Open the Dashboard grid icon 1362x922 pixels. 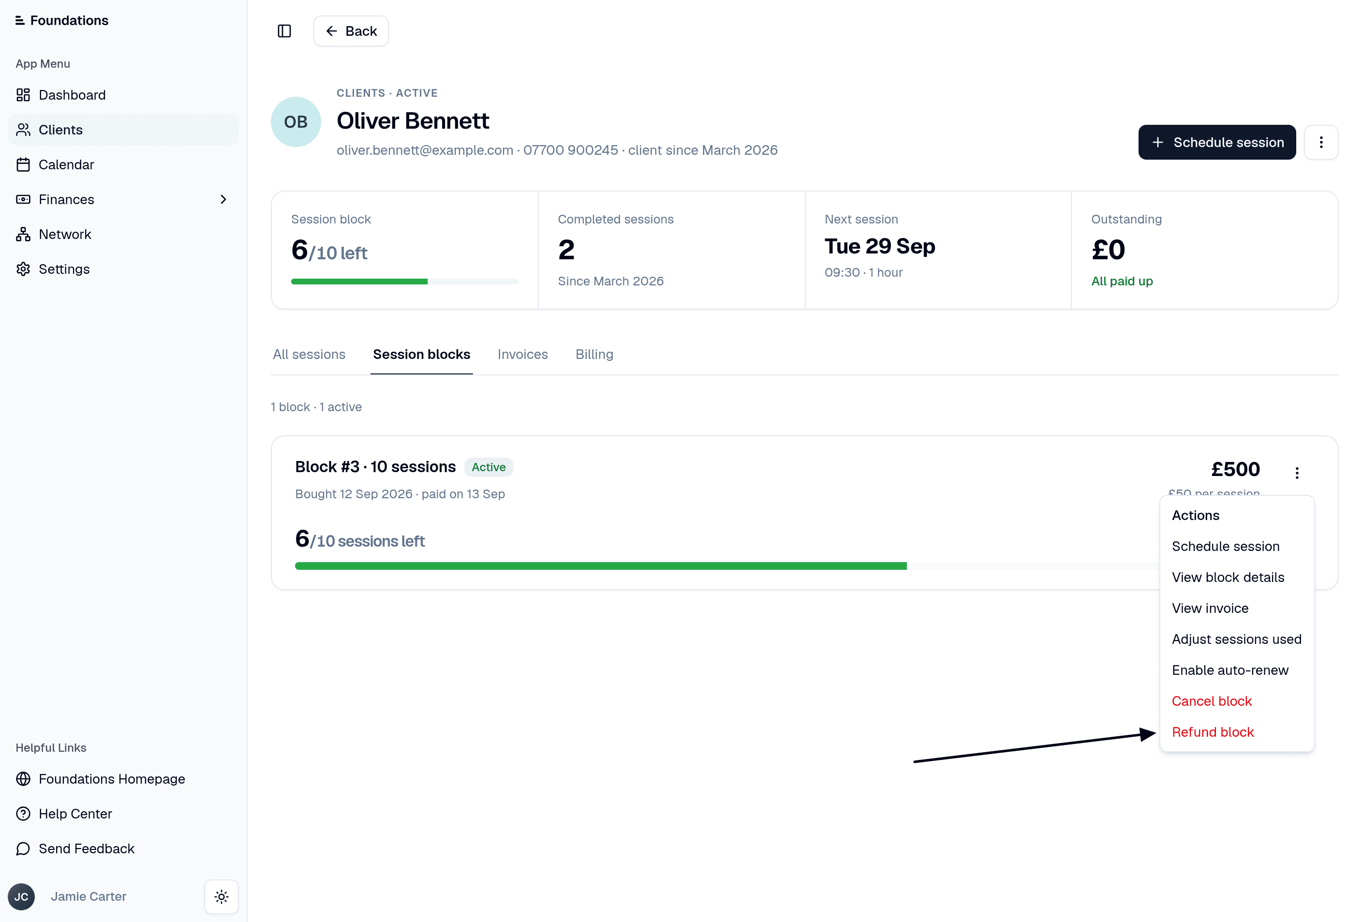[23, 95]
